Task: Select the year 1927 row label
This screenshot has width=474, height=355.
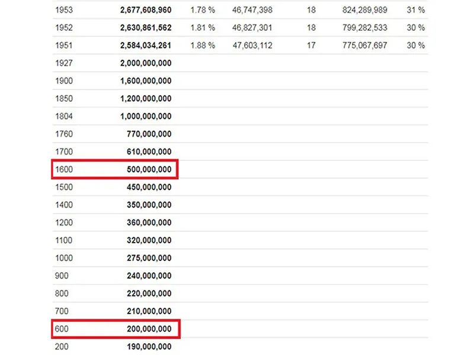Action: pyautogui.click(x=63, y=63)
